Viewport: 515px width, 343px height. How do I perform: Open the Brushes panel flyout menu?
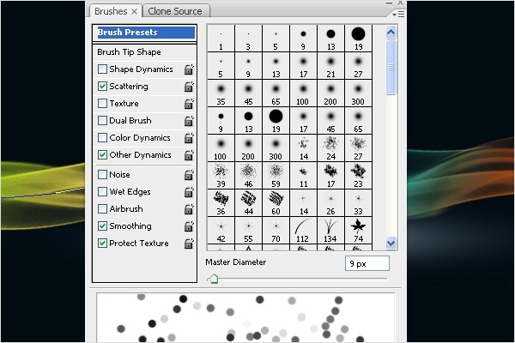coord(398,14)
